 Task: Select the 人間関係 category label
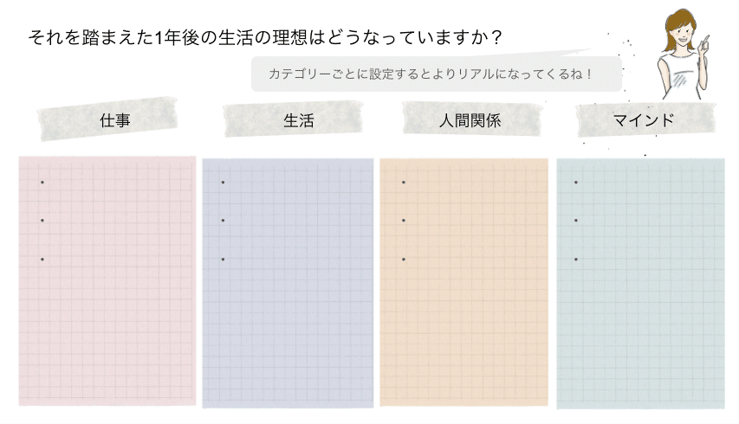471,119
